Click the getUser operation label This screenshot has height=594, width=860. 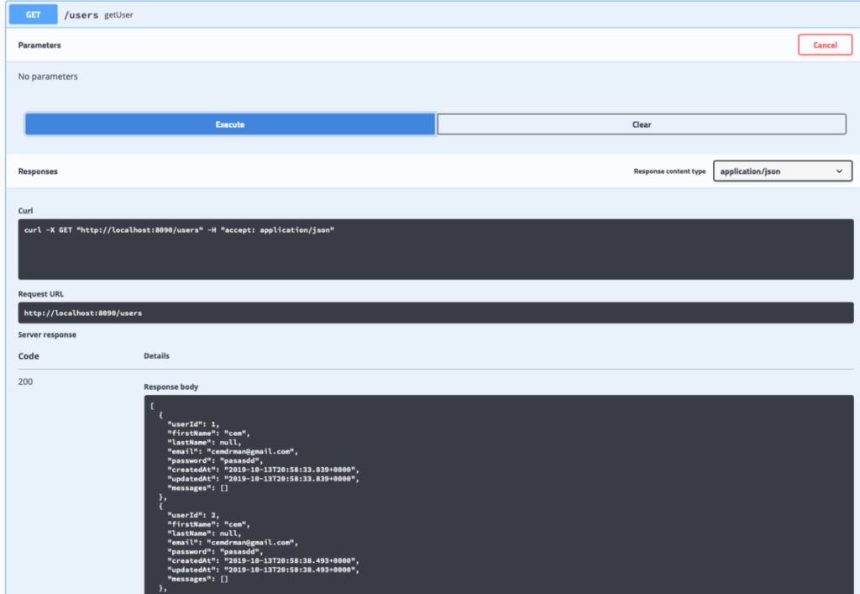click(x=118, y=15)
